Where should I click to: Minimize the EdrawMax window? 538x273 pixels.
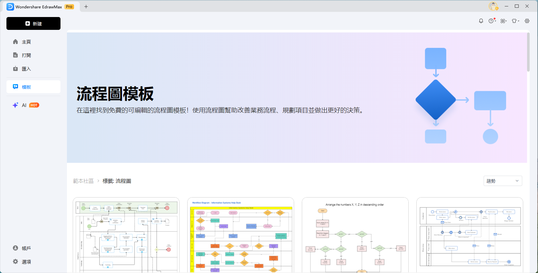click(506, 6)
